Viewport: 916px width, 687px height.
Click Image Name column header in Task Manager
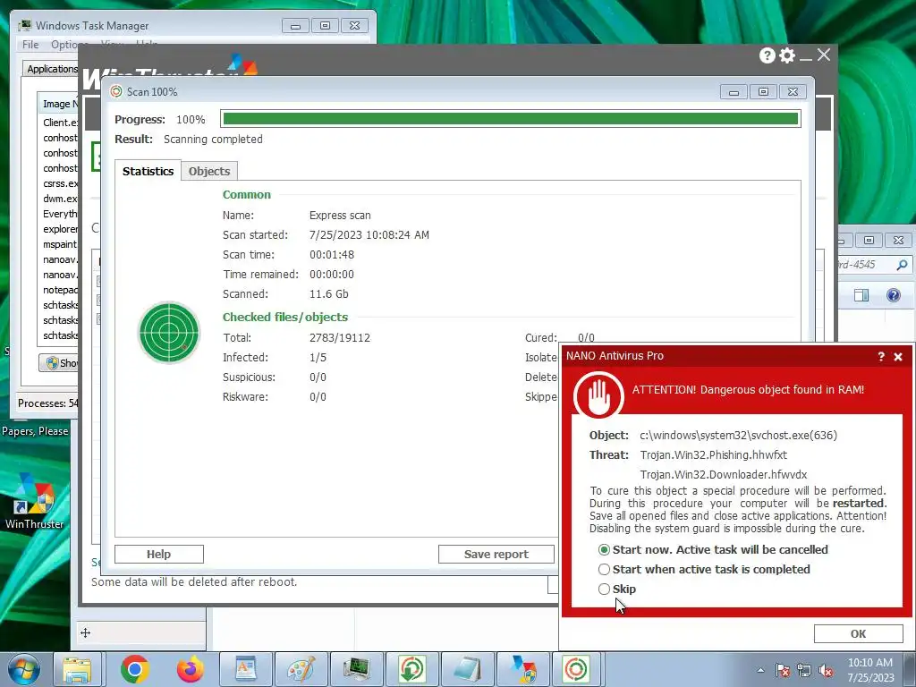tap(59, 104)
